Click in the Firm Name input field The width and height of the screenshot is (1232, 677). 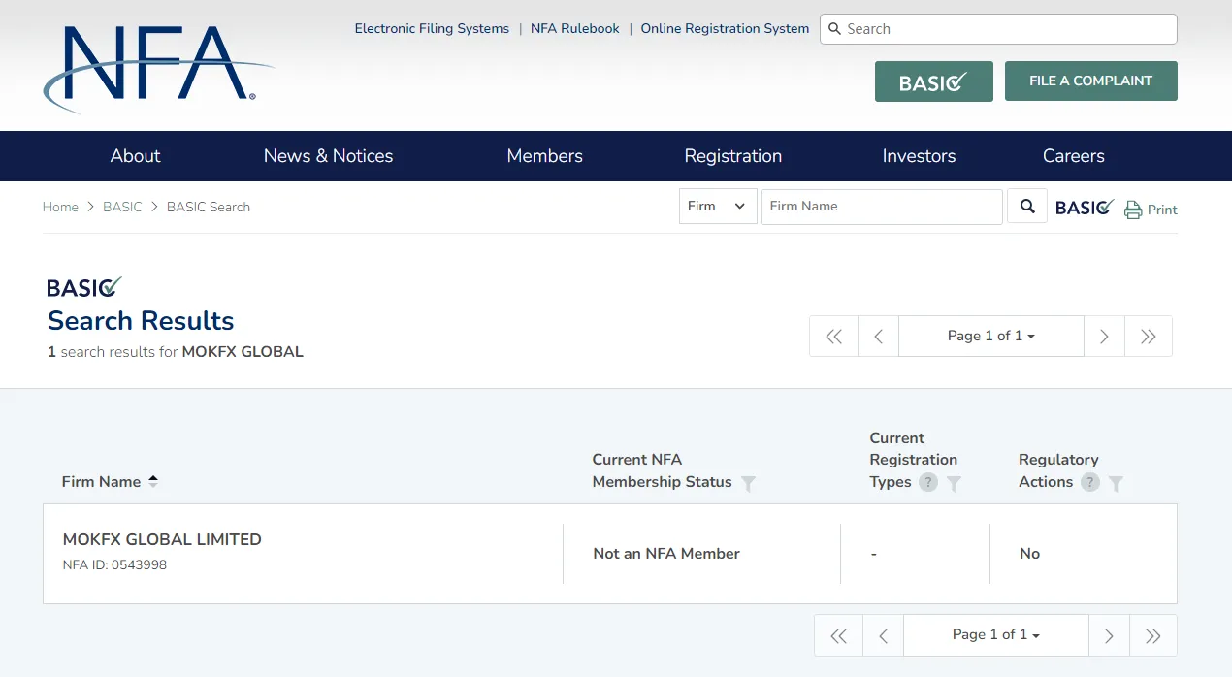click(x=882, y=207)
